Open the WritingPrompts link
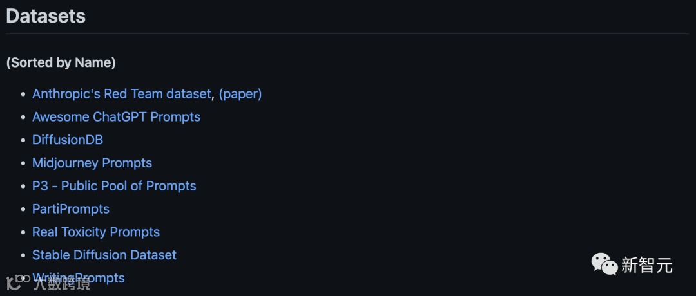Viewport: 696px width, 296px height. [79, 278]
